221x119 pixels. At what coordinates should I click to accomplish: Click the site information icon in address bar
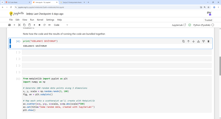click(x=16, y=7)
